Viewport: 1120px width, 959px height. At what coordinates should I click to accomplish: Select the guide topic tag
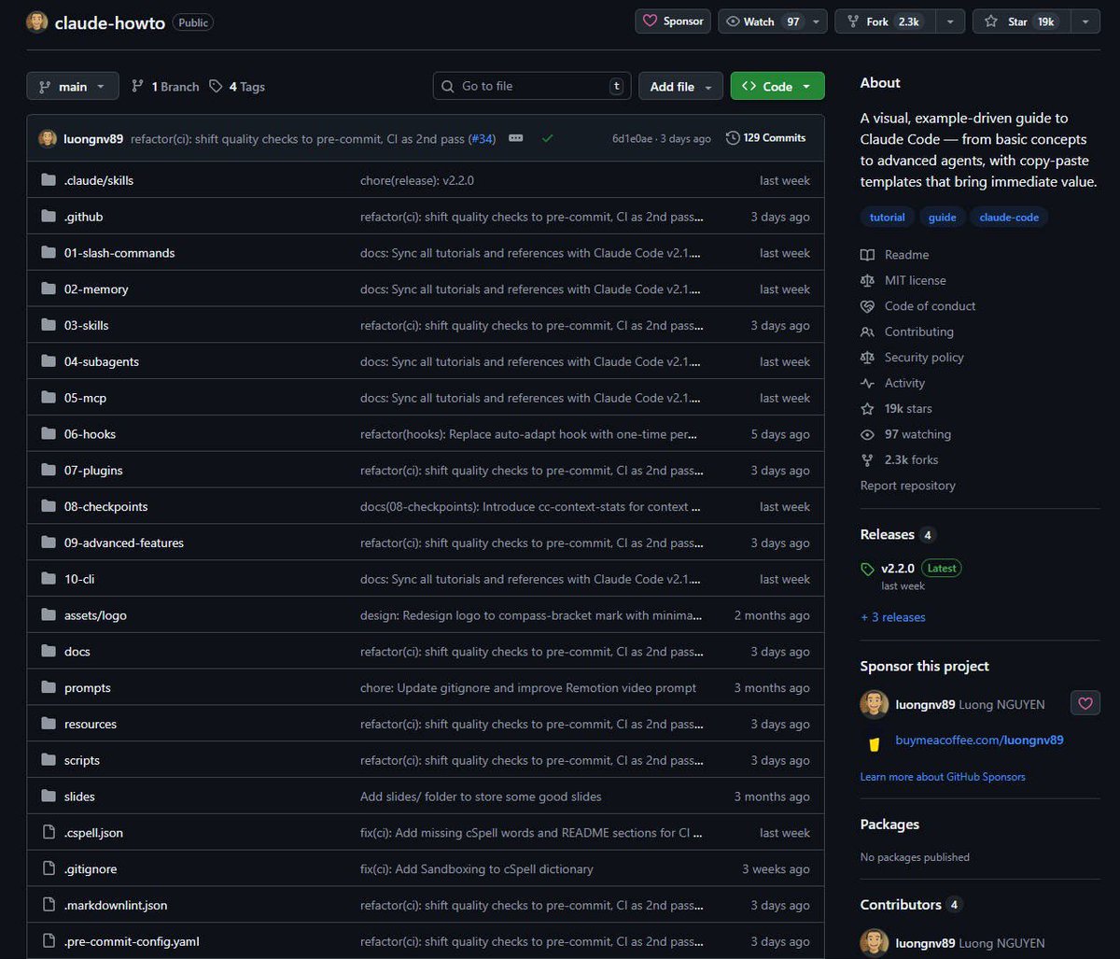(x=942, y=217)
